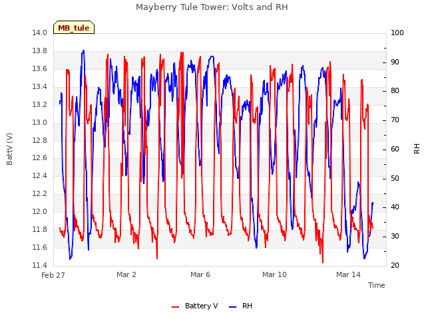Click the Time axis label
426x319 pixels.
click(x=377, y=285)
